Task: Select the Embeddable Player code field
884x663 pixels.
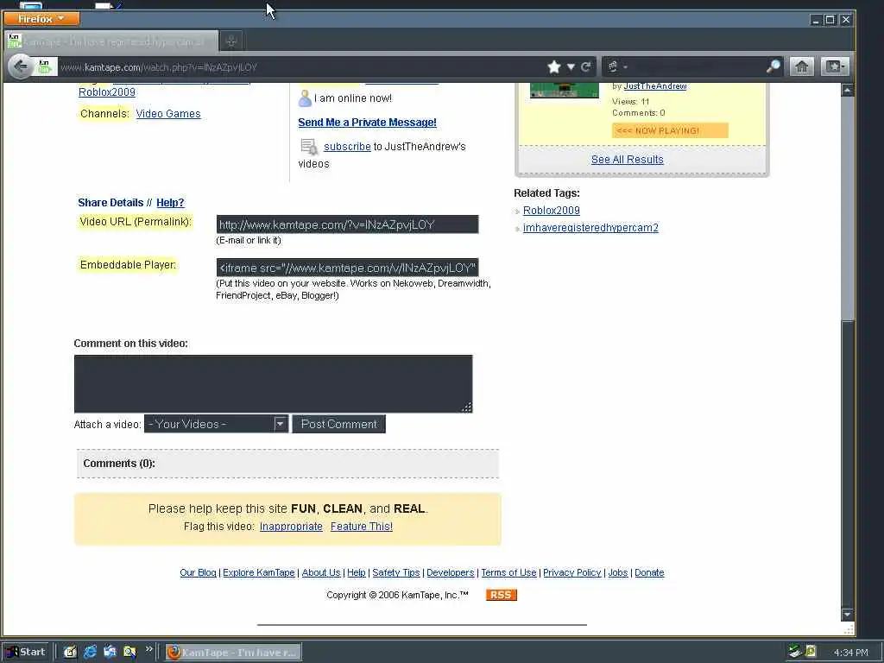Action: click(347, 268)
